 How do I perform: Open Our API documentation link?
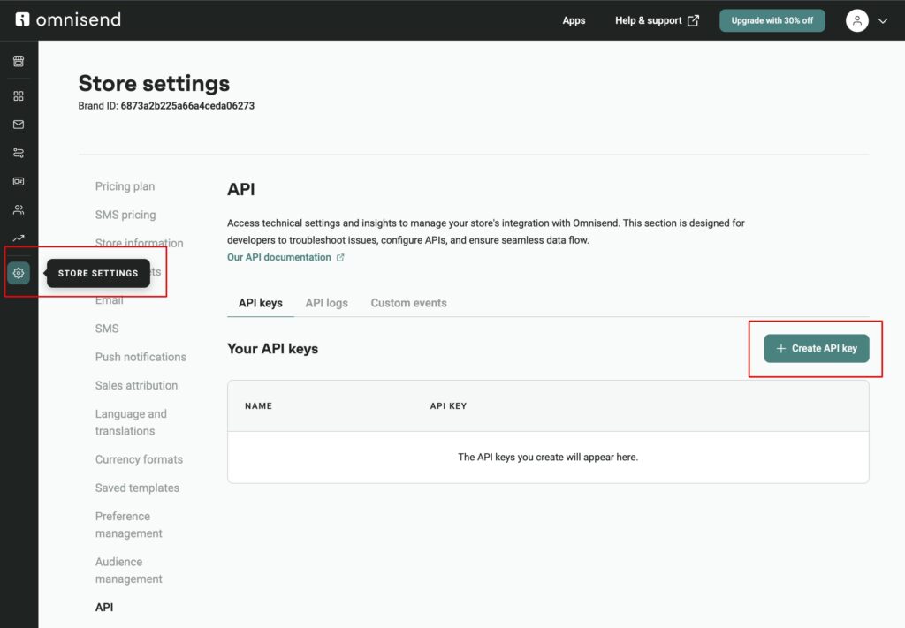(278, 257)
